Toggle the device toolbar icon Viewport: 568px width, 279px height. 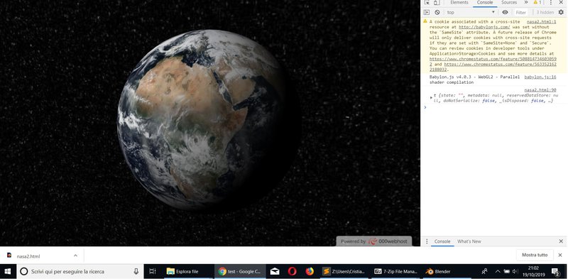[x=437, y=3]
